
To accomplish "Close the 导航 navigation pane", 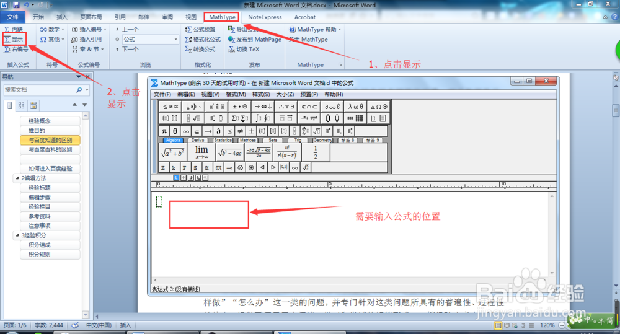I will tap(87, 77).
